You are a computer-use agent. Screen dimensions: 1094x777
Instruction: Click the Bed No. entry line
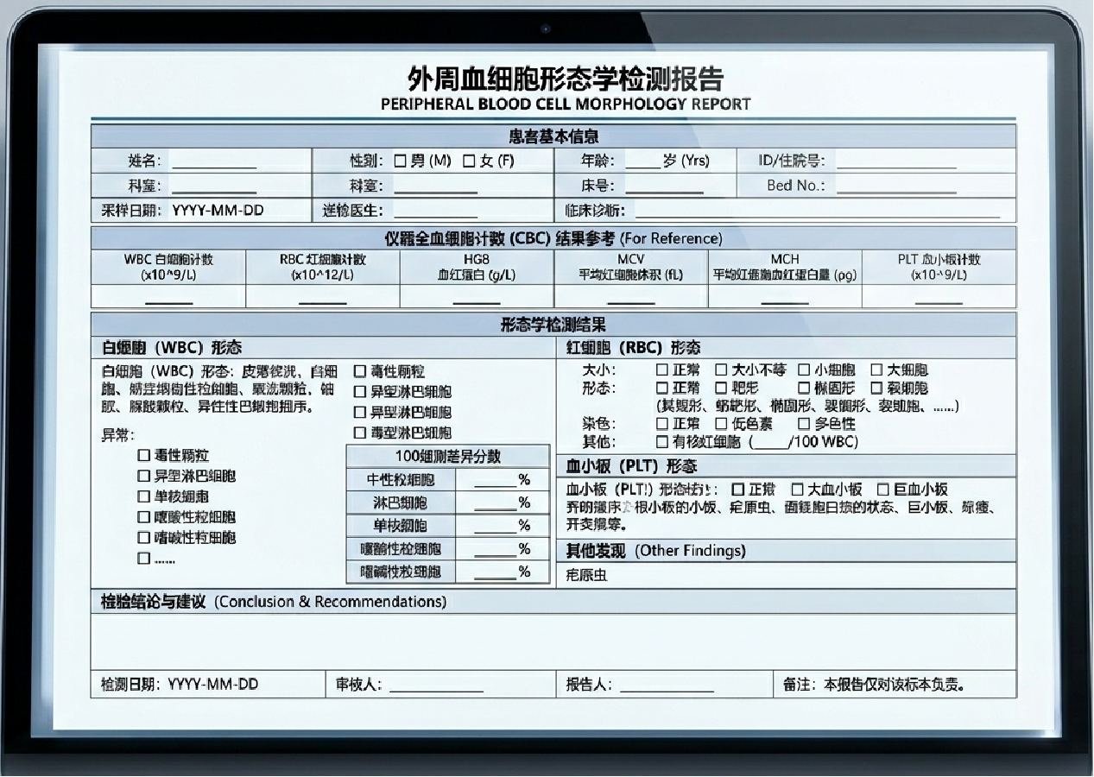pyautogui.click(x=896, y=186)
